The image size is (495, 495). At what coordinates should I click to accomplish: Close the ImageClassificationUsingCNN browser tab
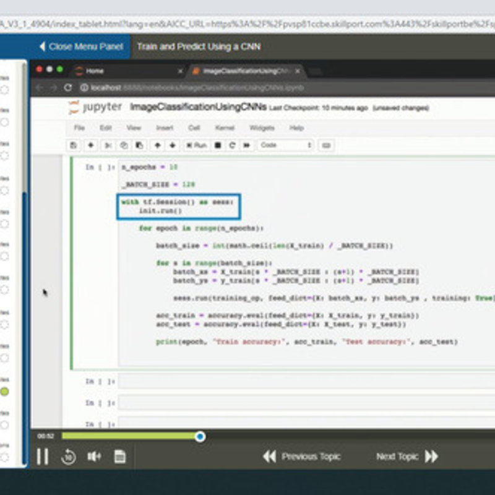point(298,71)
